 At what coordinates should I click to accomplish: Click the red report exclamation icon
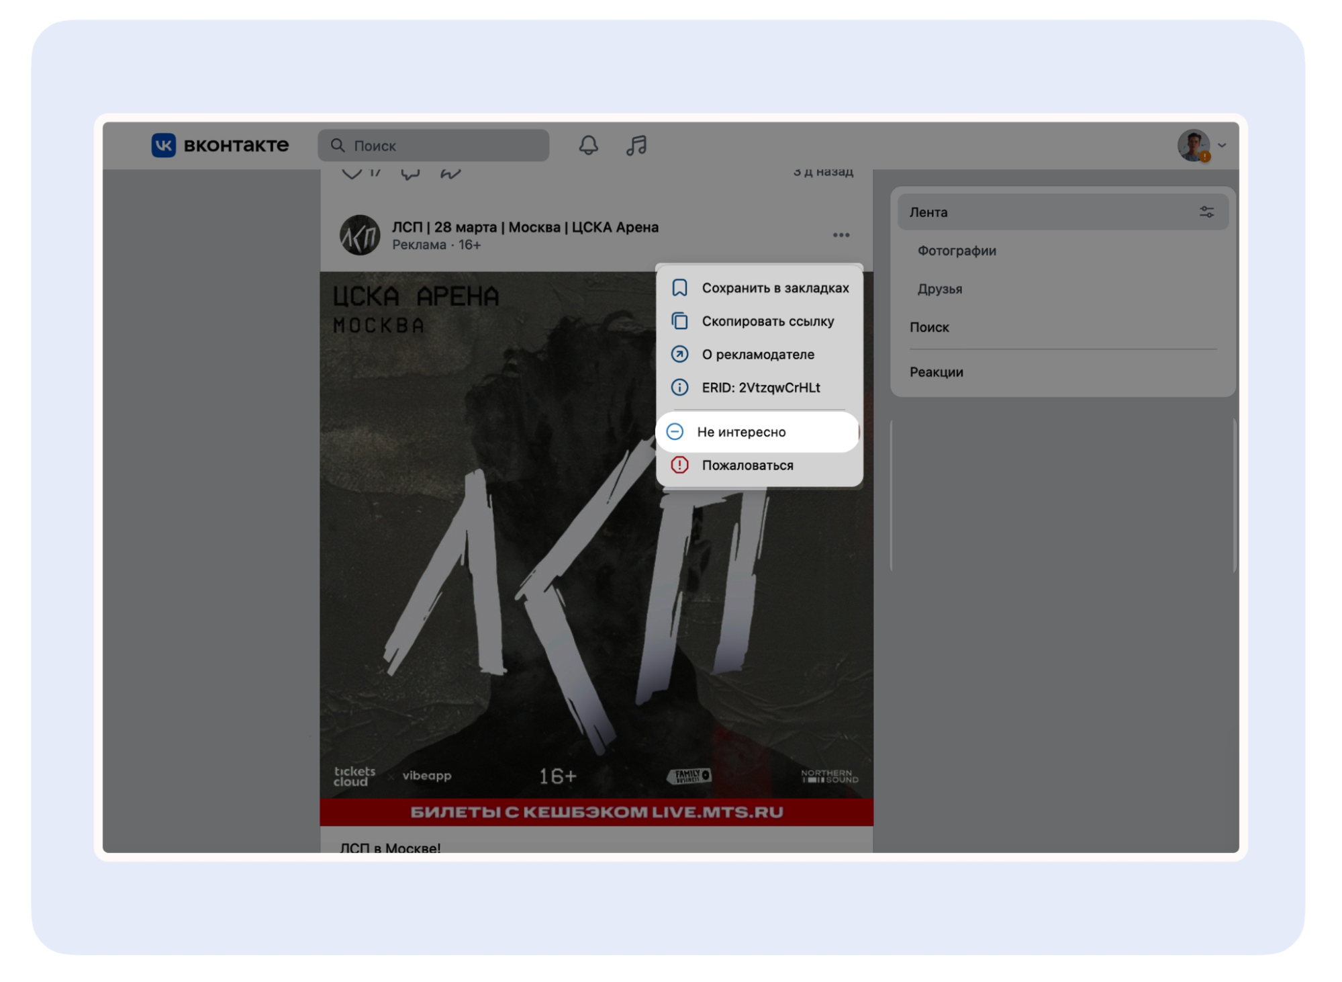coord(679,465)
